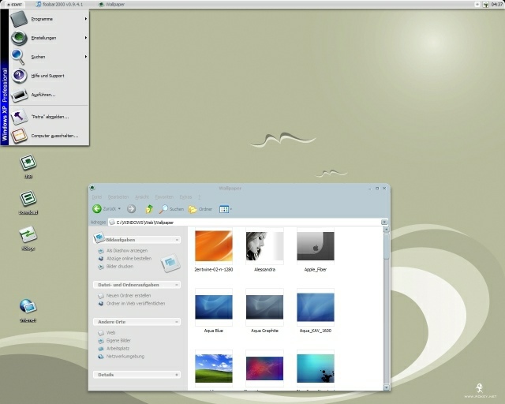Click the grey Forward arrow button
This screenshot has height=404, width=505.
pos(131,209)
